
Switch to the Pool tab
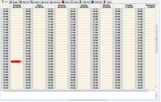click(45, 2)
